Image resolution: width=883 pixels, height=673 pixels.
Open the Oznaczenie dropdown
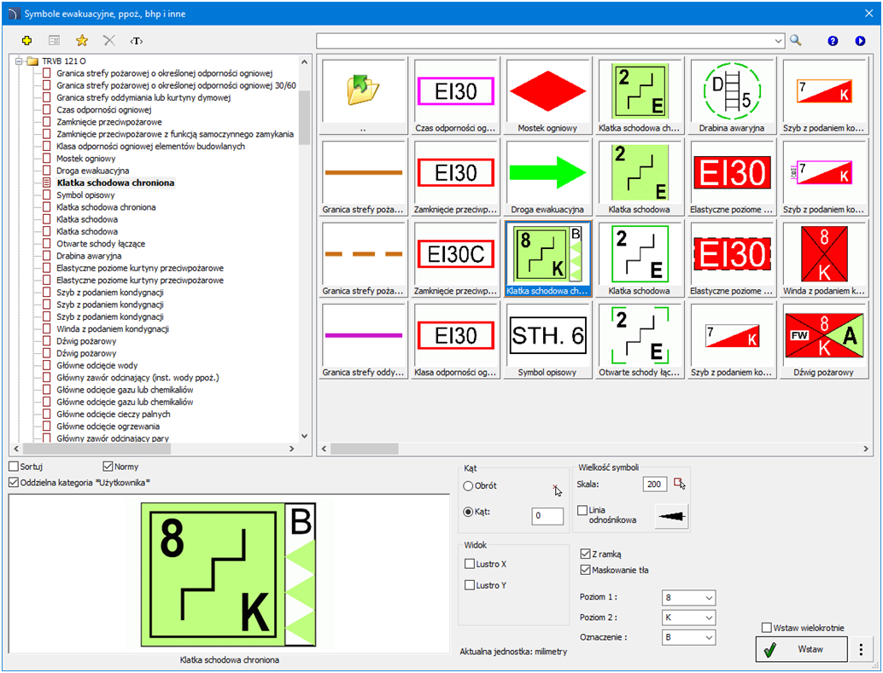(x=688, y=636)
